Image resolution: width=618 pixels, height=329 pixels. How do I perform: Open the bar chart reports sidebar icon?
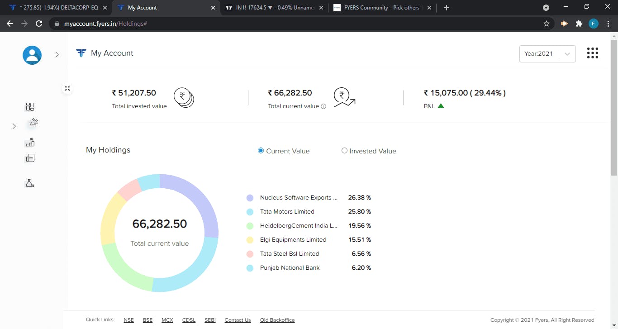tap(30, 143)
